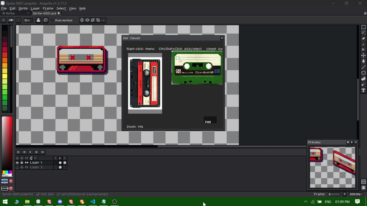Choose the Paint Bucket tool
The height and width of the screenshot is (206, 367).
coord(363,61)
